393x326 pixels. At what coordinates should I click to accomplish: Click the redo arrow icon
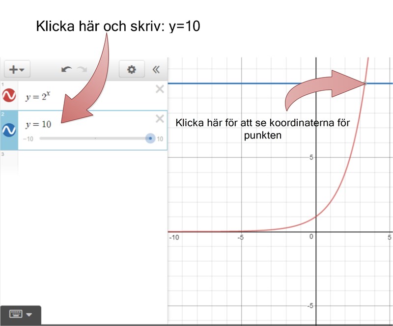click(82, 70)
